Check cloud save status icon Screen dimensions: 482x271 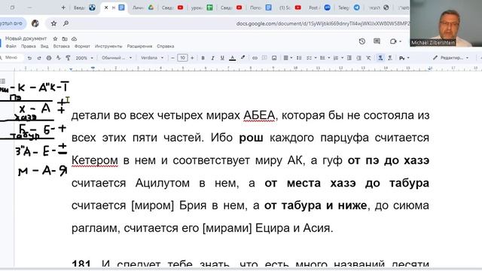tap(74, 38)
